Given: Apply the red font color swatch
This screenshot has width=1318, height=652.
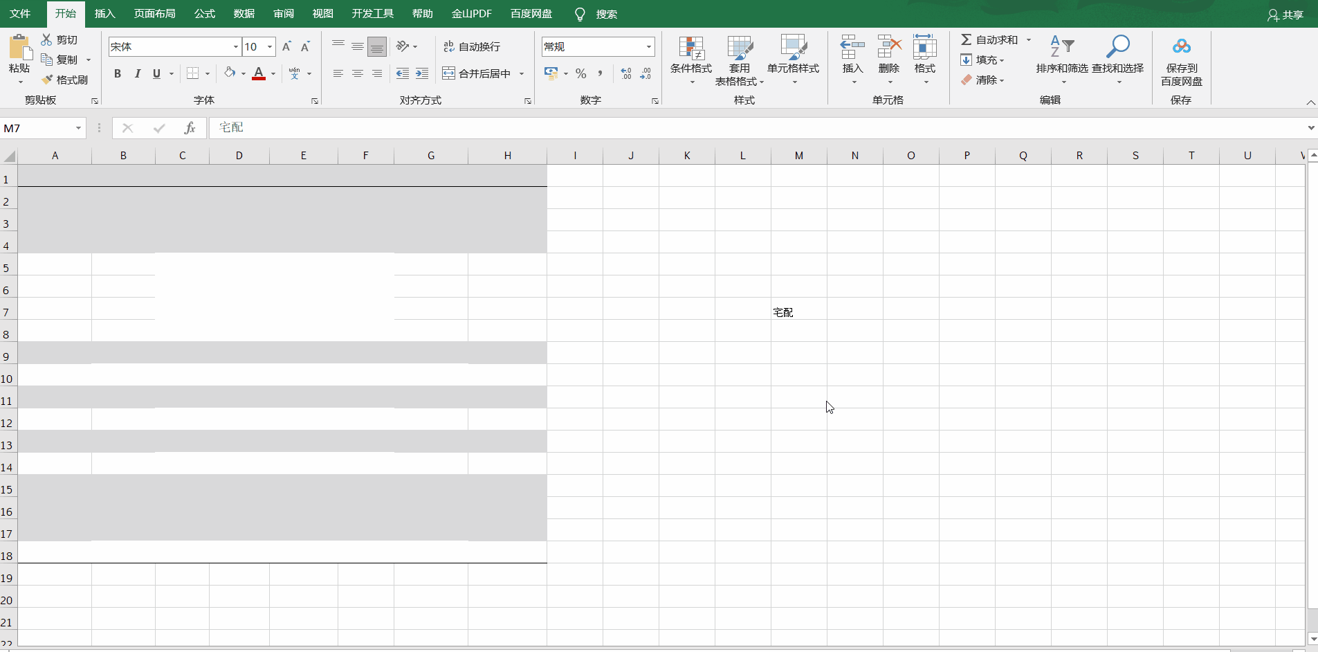Looking at the screenshot, I should click(x=259, y=73).
